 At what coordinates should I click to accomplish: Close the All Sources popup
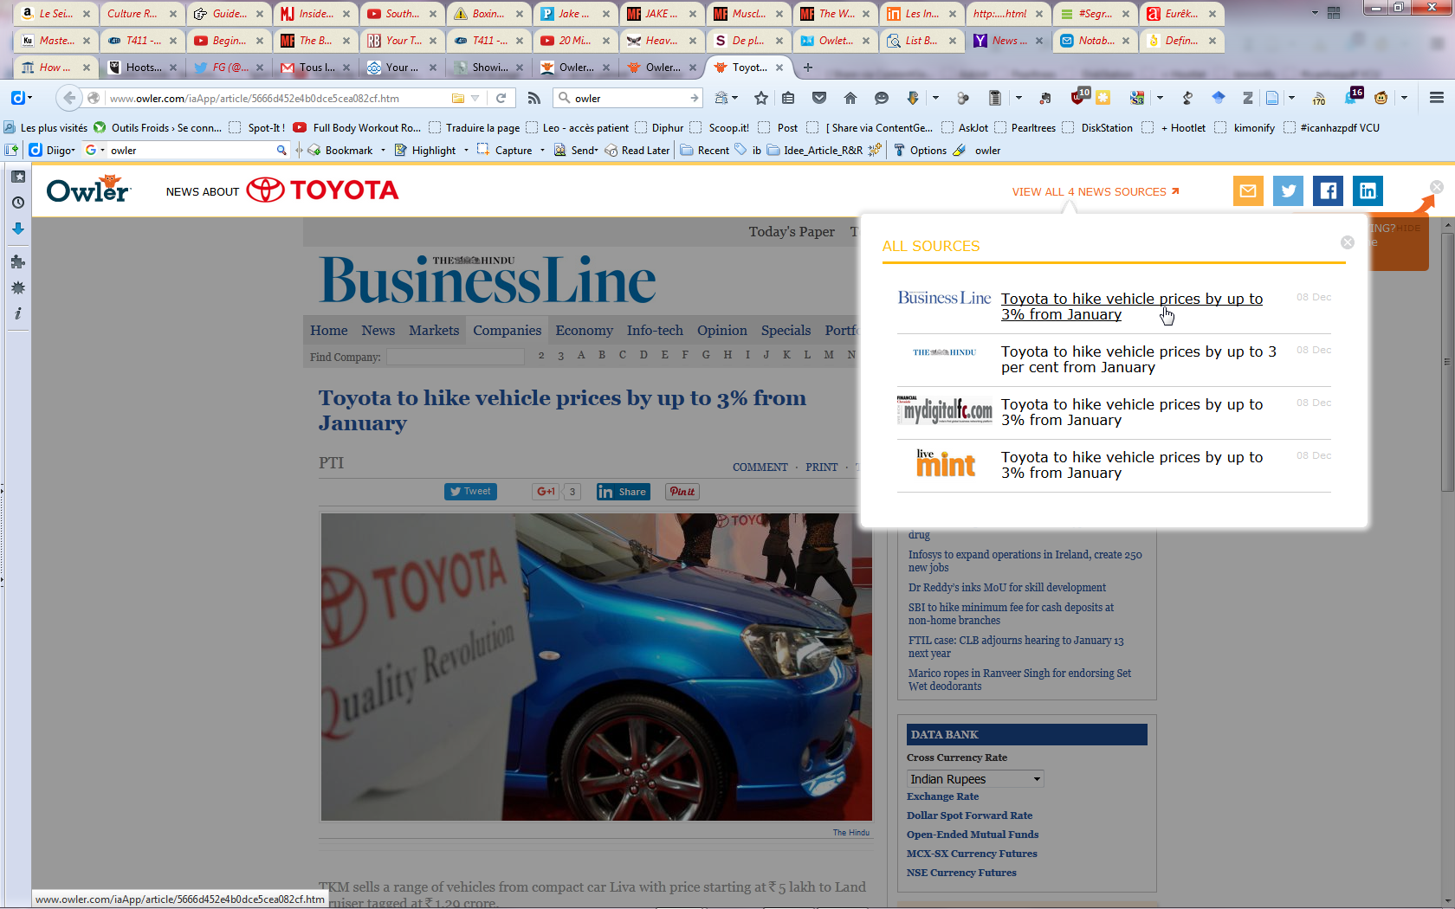pos(1348,242)
